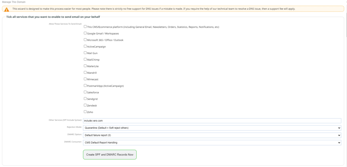
Task: Check the Salesforce checkbox
Action: click(x=85, y=92)
